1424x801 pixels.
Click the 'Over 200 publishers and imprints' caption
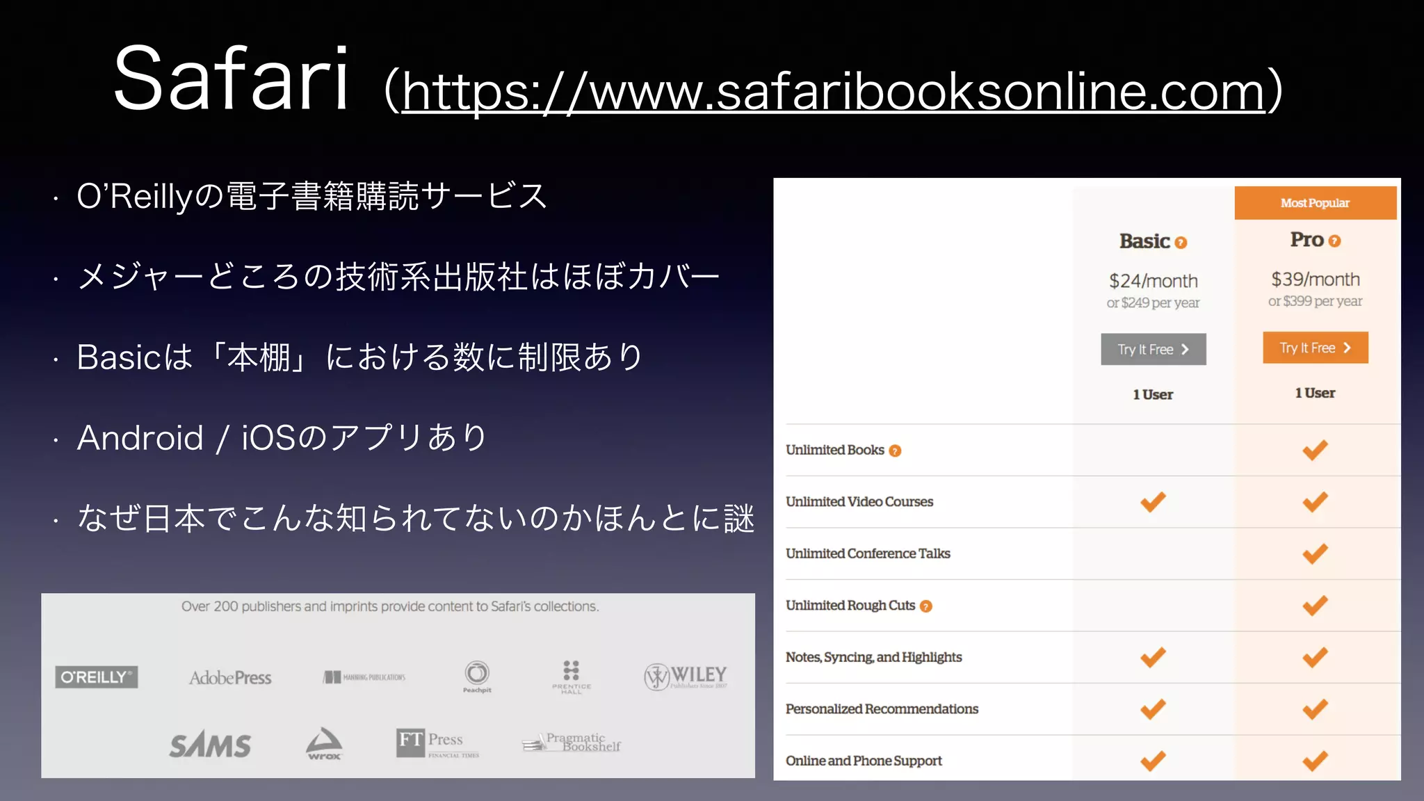[x=390, y=606]
